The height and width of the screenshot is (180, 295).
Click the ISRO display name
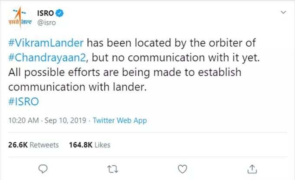[46, 13]
